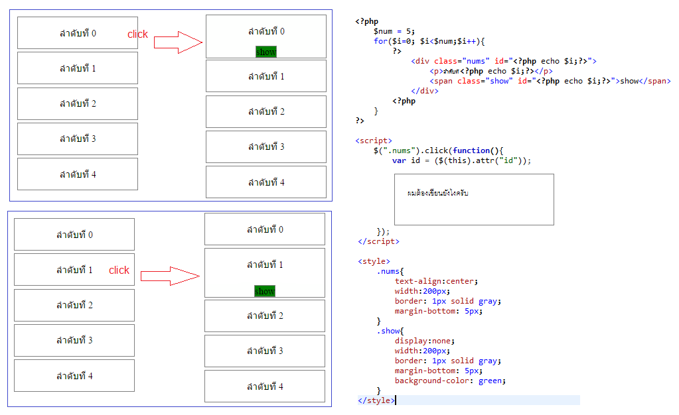Click ลำดับที่ 1 box in the upper-left diagram column

pyautogui.click(x=78, y=68)
